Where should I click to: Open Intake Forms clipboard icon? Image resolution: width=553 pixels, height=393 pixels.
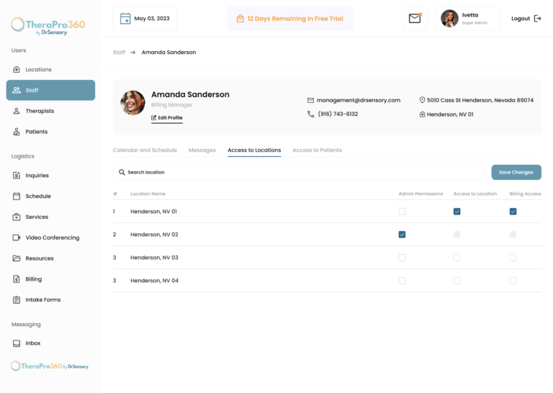point(17,300)
